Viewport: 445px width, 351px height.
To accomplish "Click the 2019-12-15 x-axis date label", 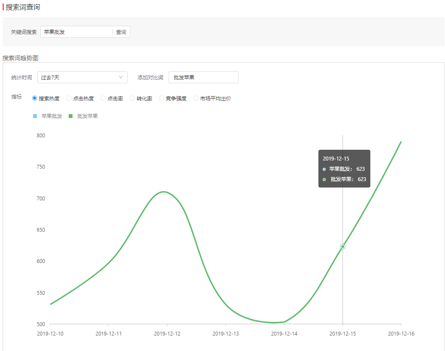I will 342,334.
